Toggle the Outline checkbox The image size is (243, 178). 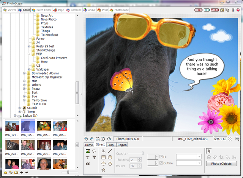(x=161, y=163)
